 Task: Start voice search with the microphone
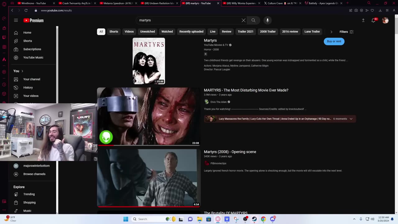click(x=267, y=20)
